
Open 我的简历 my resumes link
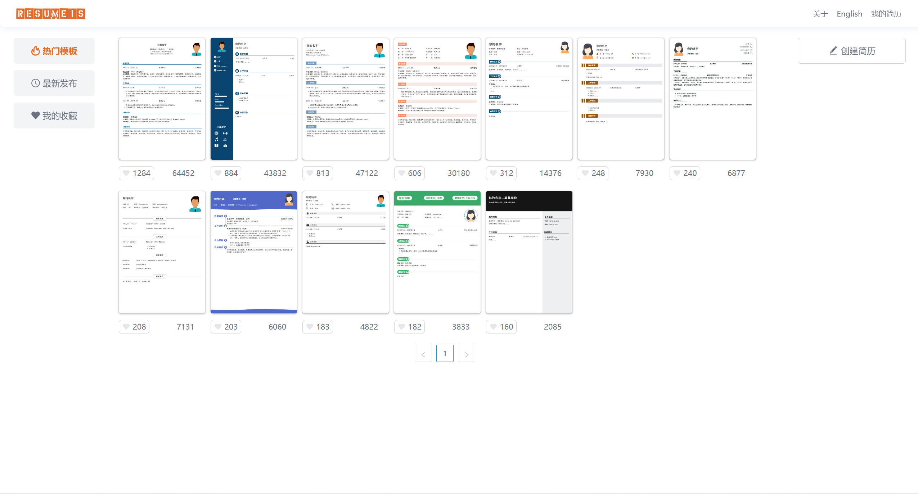886,14
